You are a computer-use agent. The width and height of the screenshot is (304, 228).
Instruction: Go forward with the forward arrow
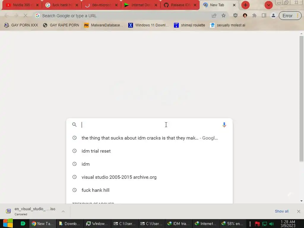pos(16,15)
